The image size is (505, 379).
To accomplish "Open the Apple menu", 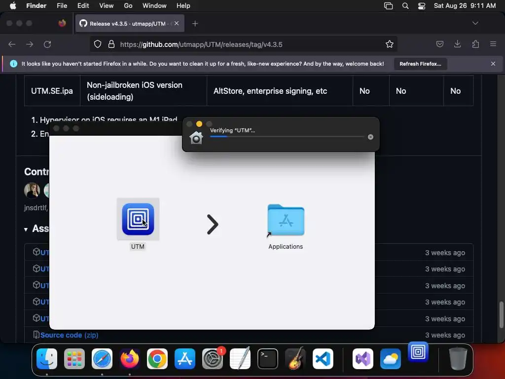I will pos(13,6).
